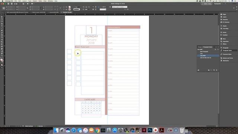The height and width of the screenshot is (134, 238).
Task: Select the Pencil tool
Action: [2, 33]
